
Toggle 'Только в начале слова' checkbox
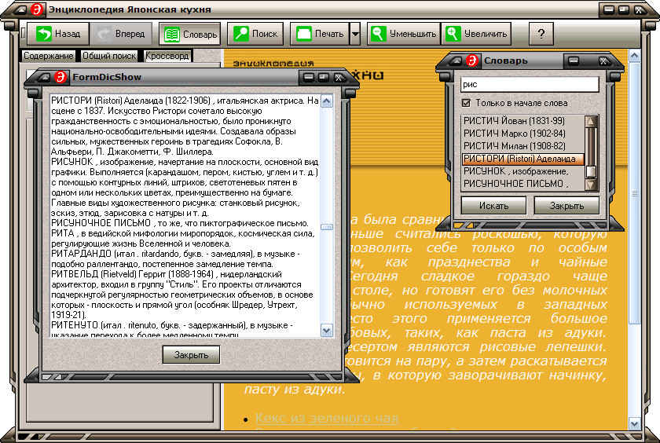(x=466, y=103)
